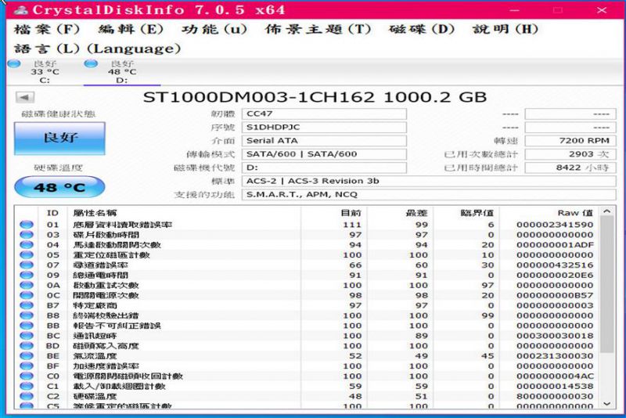This screenshot has width=626, height=418.
Task: Click the blue status icon for row C1
Action: click(x=27, y=387)
